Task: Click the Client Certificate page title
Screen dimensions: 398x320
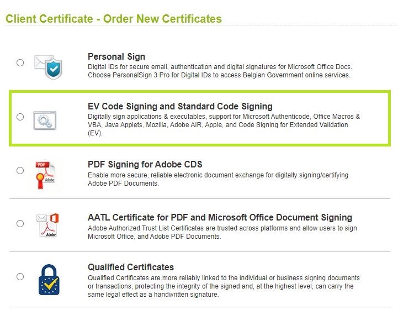Action: (x=114, y=19)
